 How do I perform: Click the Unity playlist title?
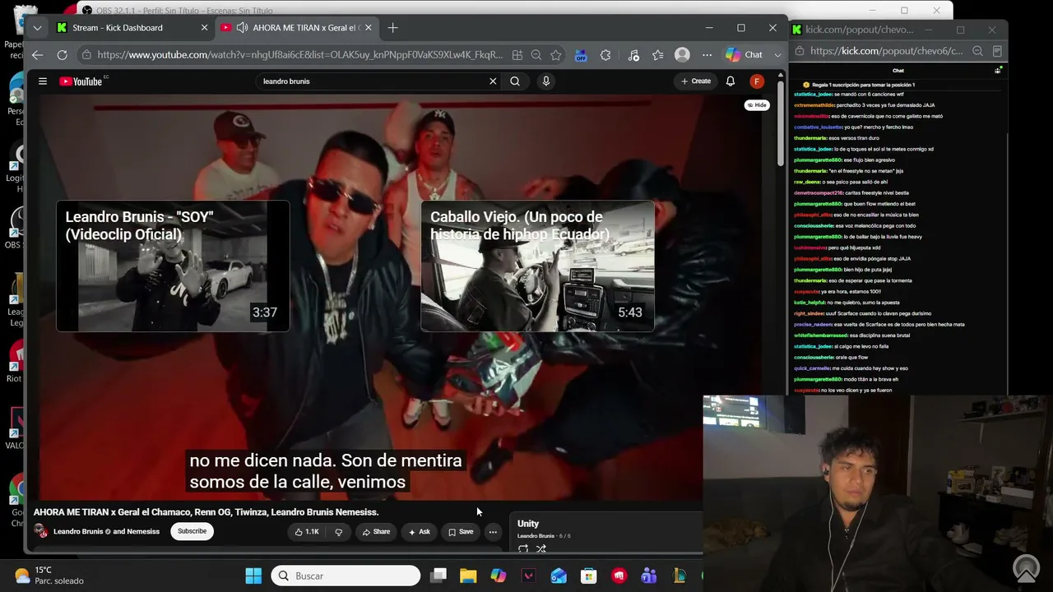(528, 524)
